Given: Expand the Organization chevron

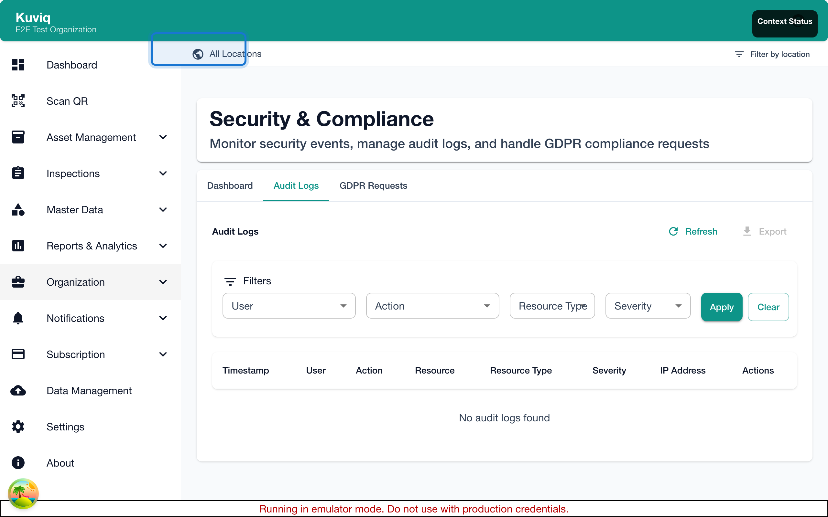Looking at the screenshot, I should click(163, 282).
